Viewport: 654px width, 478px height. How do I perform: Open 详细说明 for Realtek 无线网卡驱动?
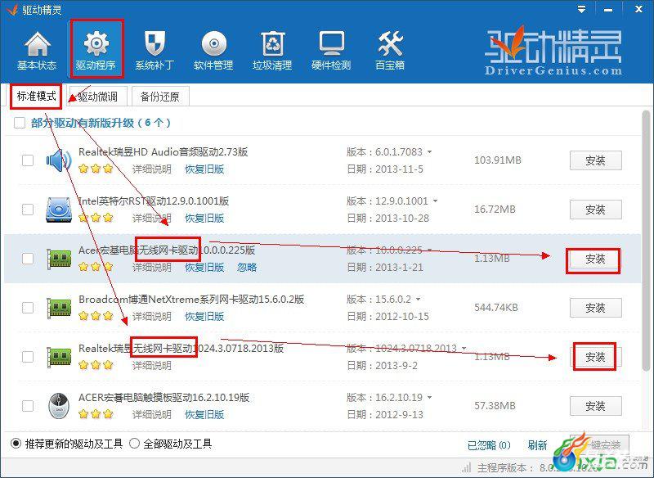point(152,365)
